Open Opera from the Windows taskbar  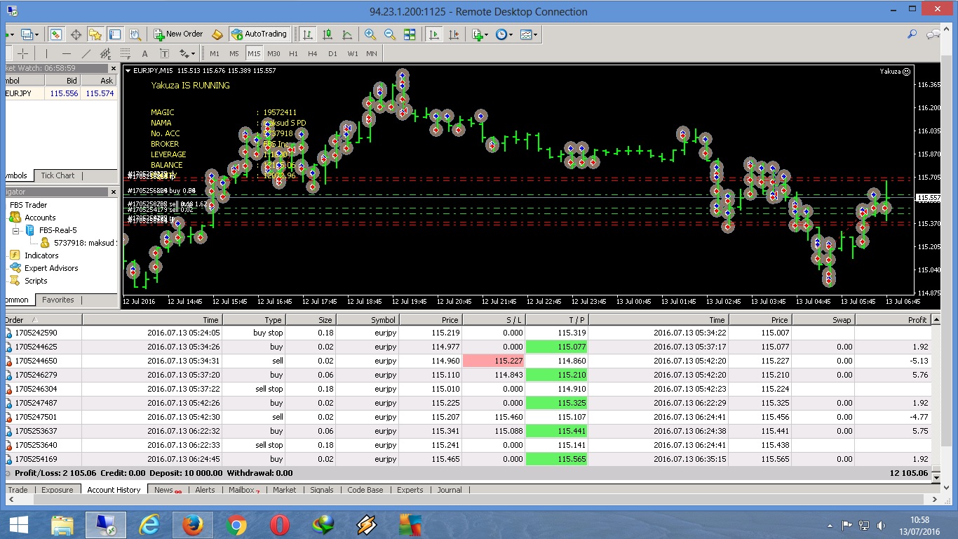[280, 525]
